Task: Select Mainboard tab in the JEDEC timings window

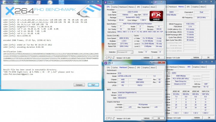Action: click(x=173, y=67)
